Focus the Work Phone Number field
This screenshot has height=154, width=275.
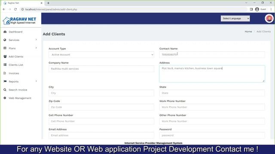tap(212, 107)
